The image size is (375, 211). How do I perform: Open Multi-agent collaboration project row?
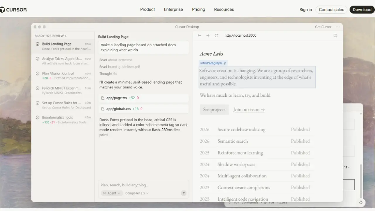click(257, 176)
